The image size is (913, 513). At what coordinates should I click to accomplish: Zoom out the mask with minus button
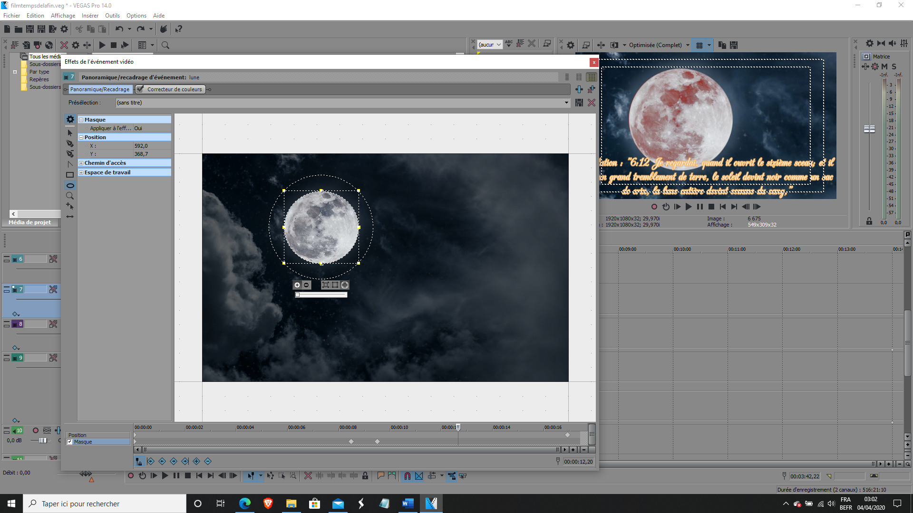[306, 285]
